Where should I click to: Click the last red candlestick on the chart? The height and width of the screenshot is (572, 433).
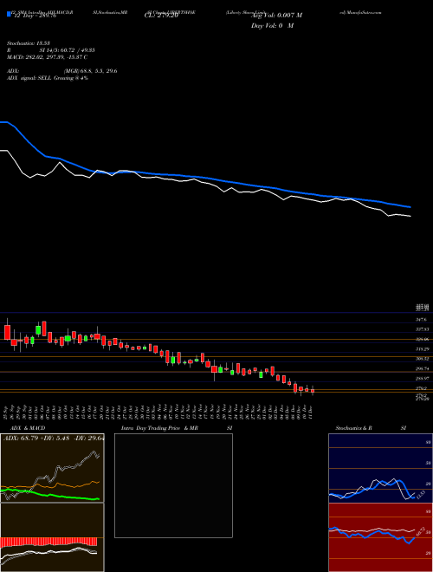tap(313, 390)
